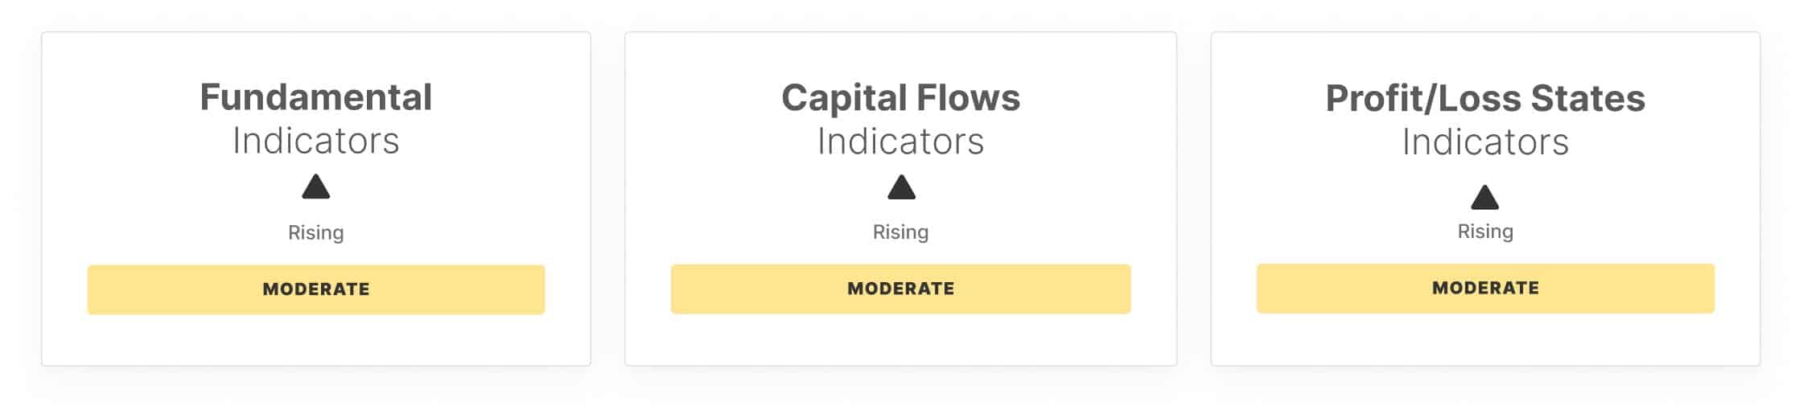This screenshot has width=1799, height=414.
Task: Click the Fundamental heading text
Action: click(316, 97)
